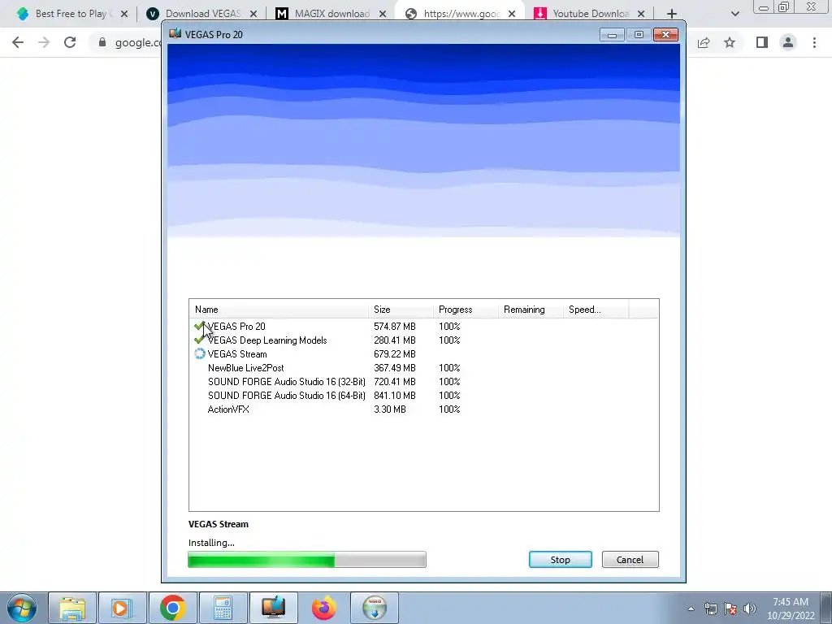Screen dimensions: 832x624
Task: Close the MAGIX download tab
Action: pos(383,14)
